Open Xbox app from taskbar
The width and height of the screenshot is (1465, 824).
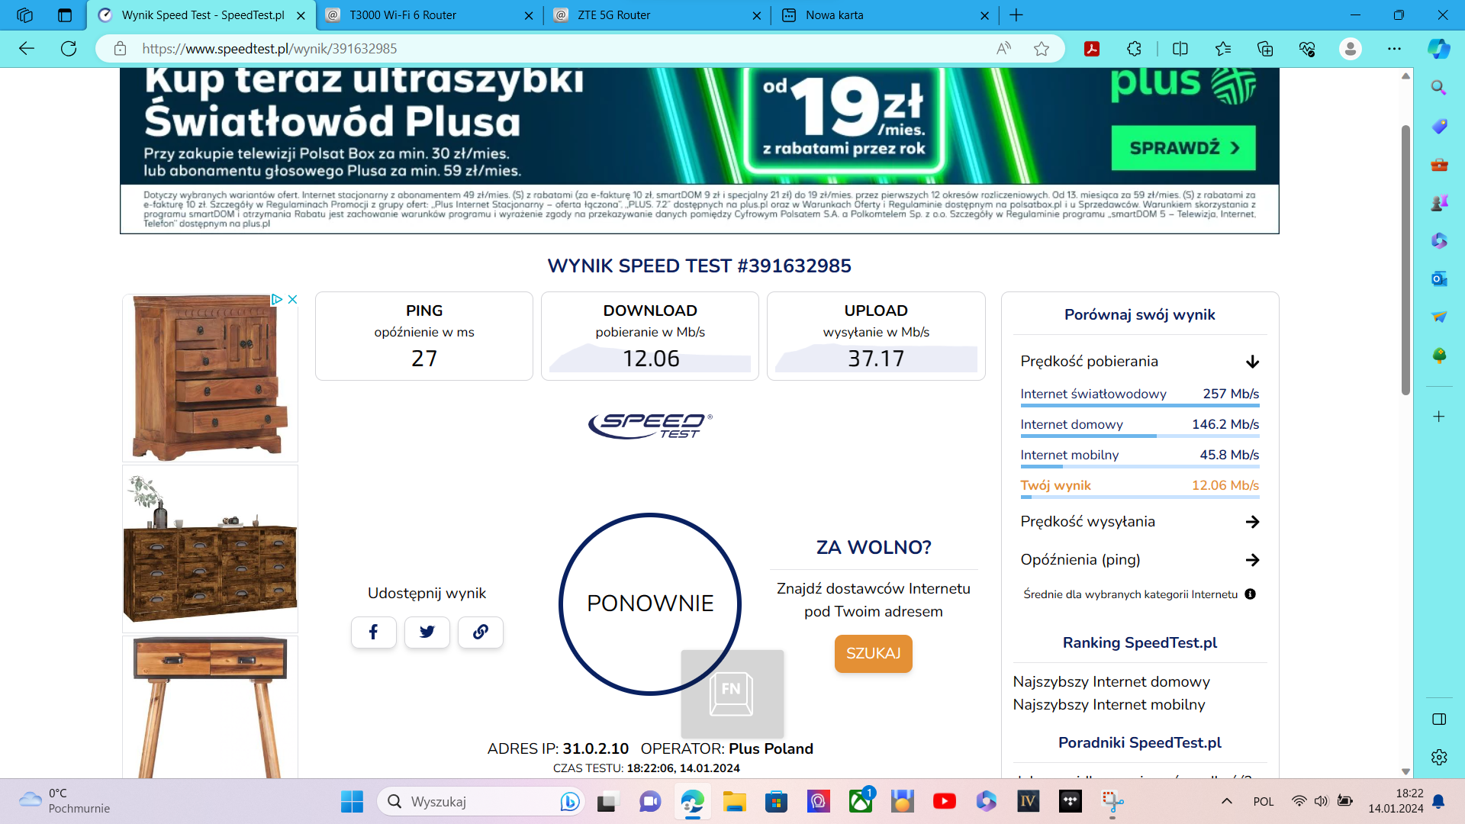tap(860, 801)
